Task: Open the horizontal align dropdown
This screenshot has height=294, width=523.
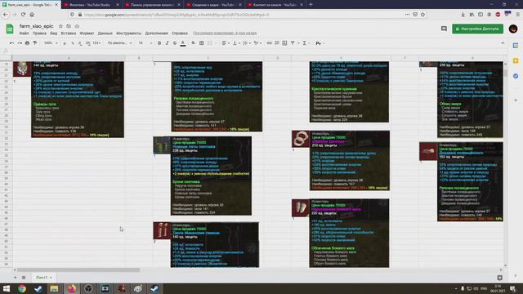Action: (226, 43)
